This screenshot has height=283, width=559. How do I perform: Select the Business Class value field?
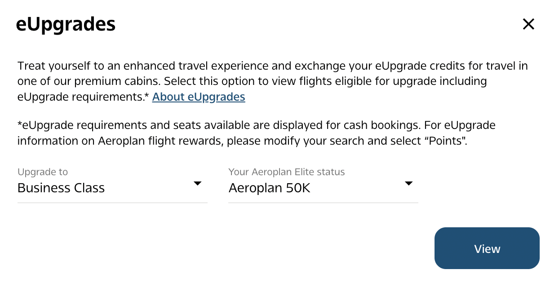pyautogui.click(x=61, y=188)
